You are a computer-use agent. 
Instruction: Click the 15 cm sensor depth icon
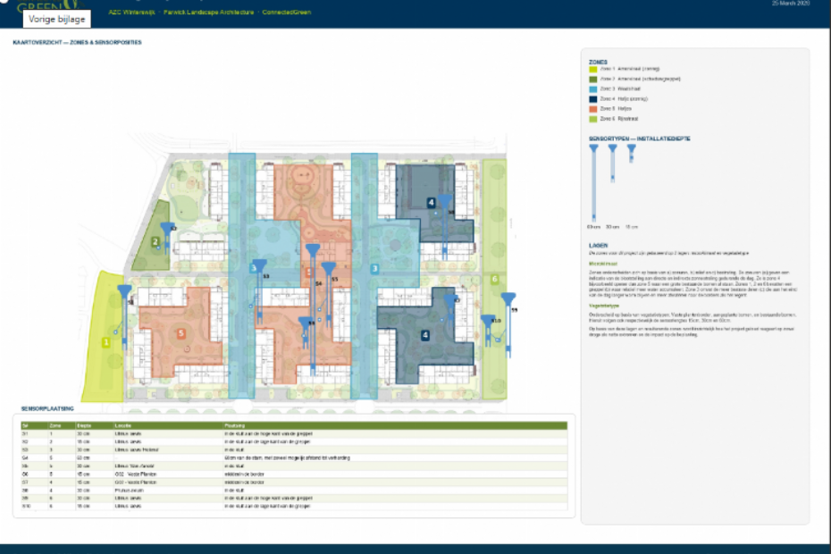[631, 153]
